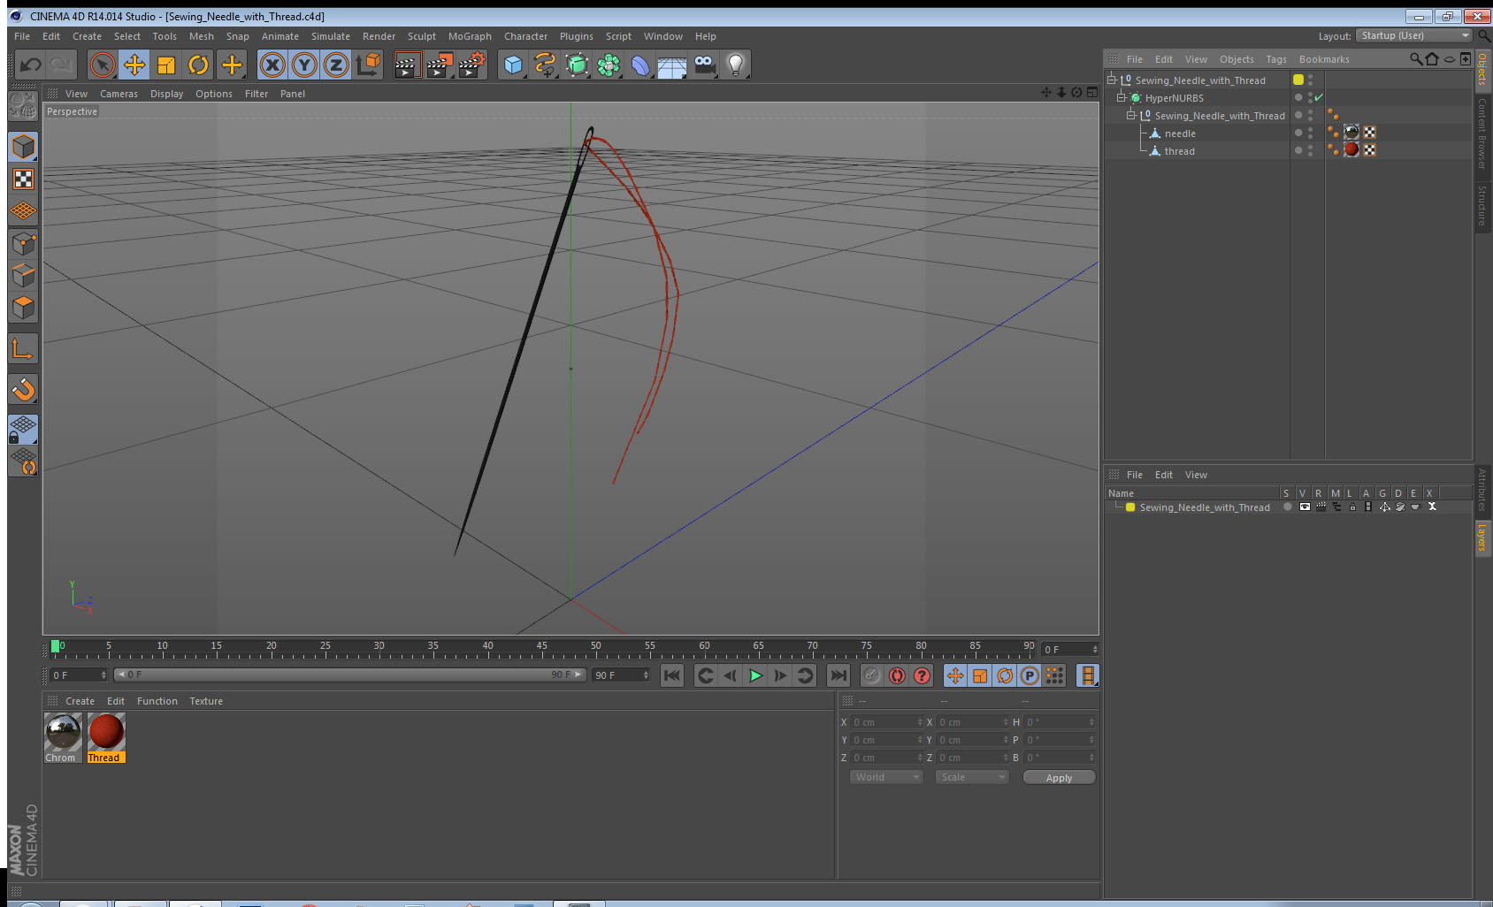Select the Live Selection tool
The image size is (1493, 907).
(x=103, y=65)
